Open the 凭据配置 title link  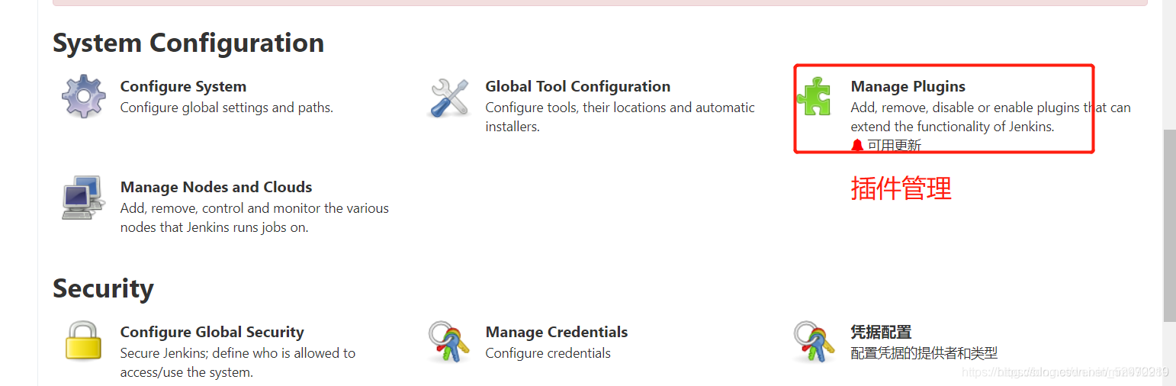pyautogui.click(x=881, y=332)
